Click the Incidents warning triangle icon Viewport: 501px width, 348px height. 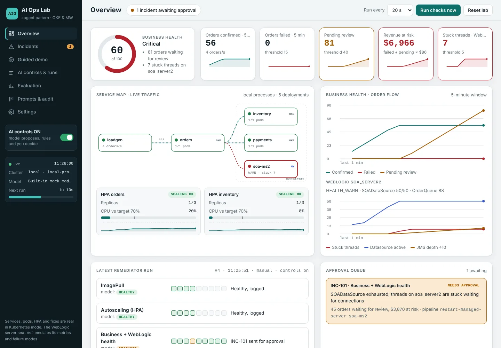click(11, 47)
